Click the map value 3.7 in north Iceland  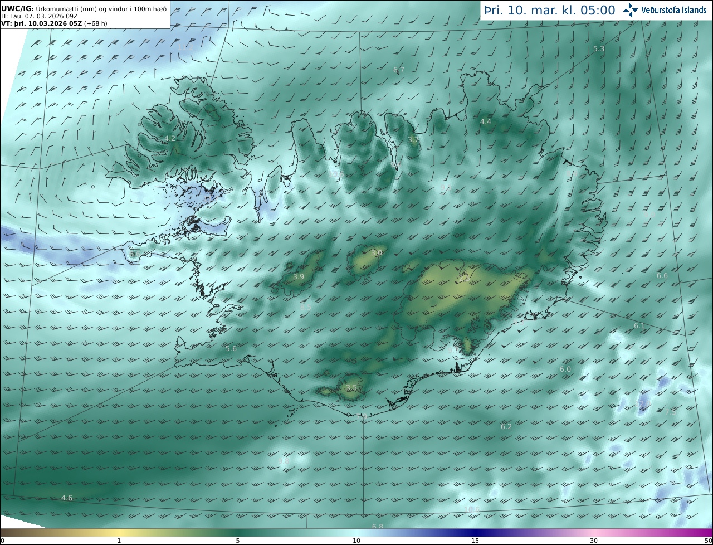pyautogui.click(x=413, y=140)
